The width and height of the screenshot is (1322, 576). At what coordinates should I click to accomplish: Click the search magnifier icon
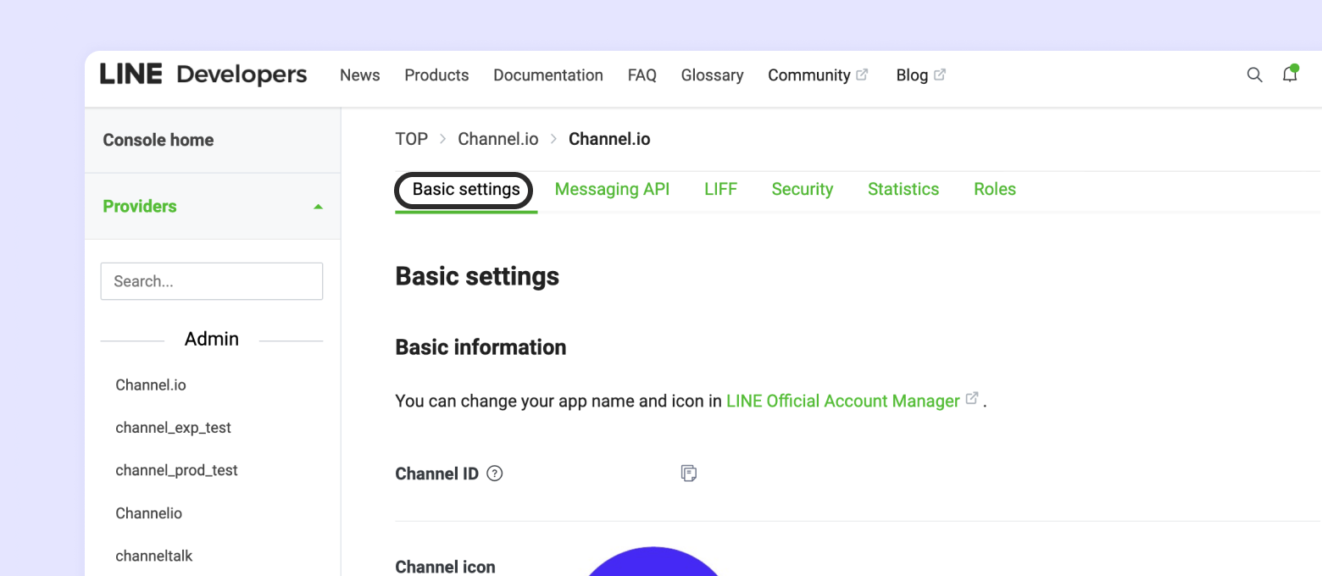point(1254,75)
